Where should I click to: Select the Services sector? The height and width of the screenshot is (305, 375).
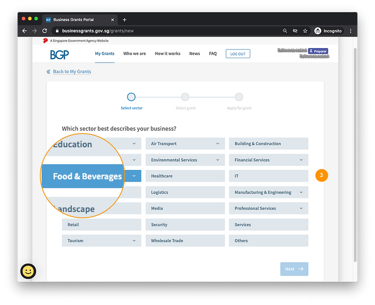point(269,225)
